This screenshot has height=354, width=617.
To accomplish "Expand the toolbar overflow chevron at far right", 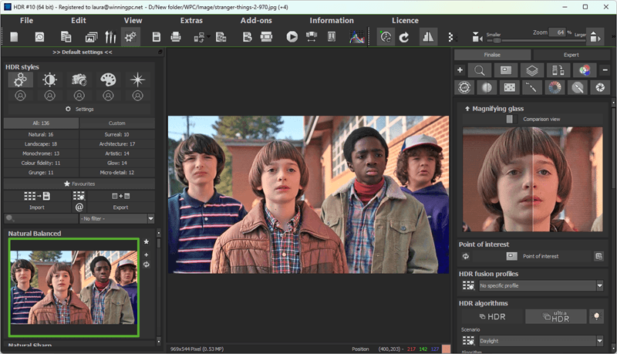I will tap(613, 37).
